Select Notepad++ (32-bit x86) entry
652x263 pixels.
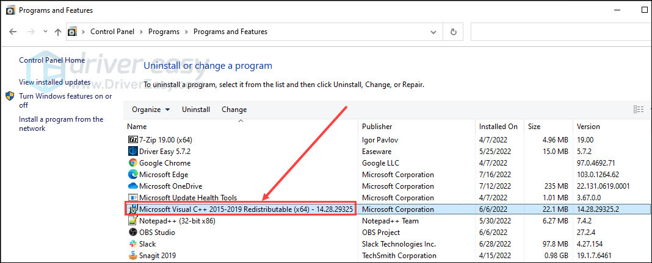[177, 221]
